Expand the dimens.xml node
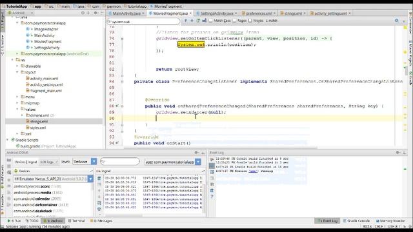This screenshot has width=413, height=232. pos(22,115)
